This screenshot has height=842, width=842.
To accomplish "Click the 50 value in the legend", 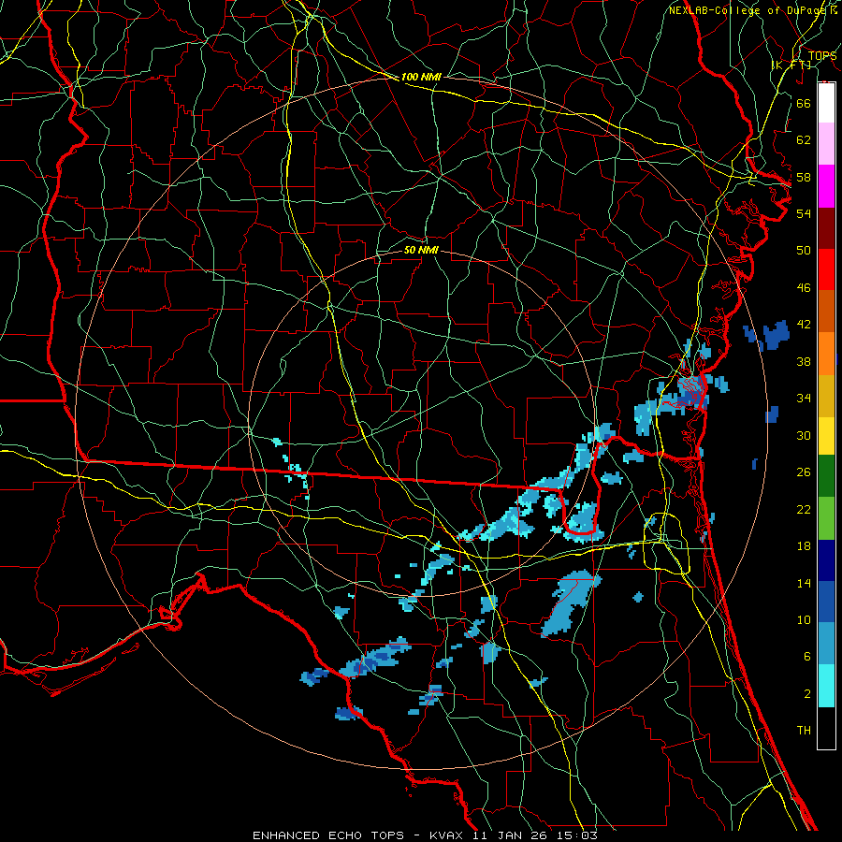I will [804, 251].
